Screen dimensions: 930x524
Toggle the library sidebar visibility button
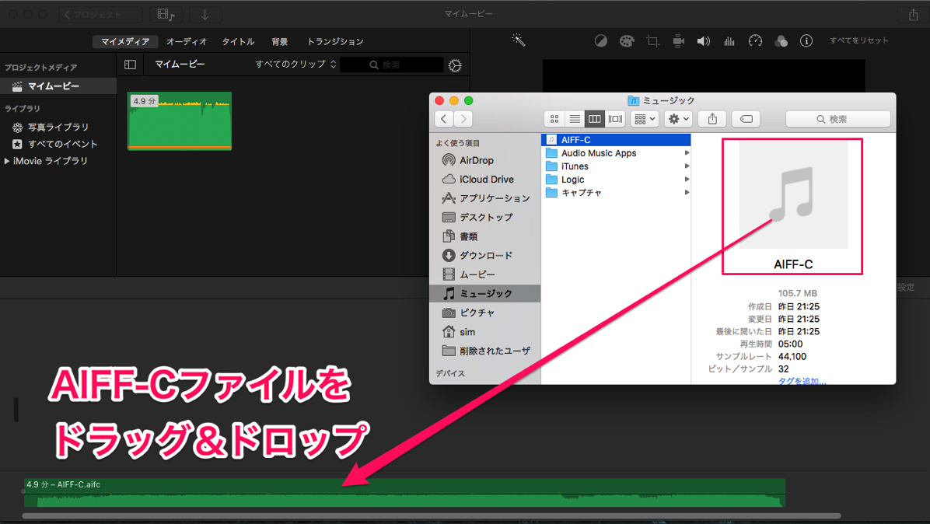130,65
